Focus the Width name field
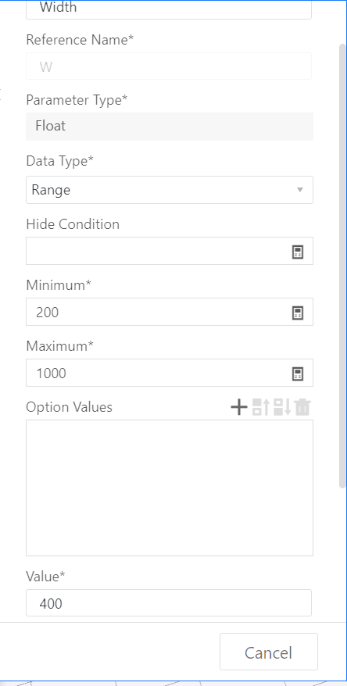This screenshot has height=686, width=347. (x=169, y=9)
